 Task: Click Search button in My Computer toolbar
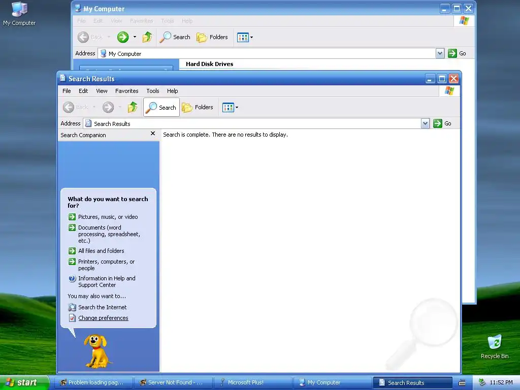(175, 37)
